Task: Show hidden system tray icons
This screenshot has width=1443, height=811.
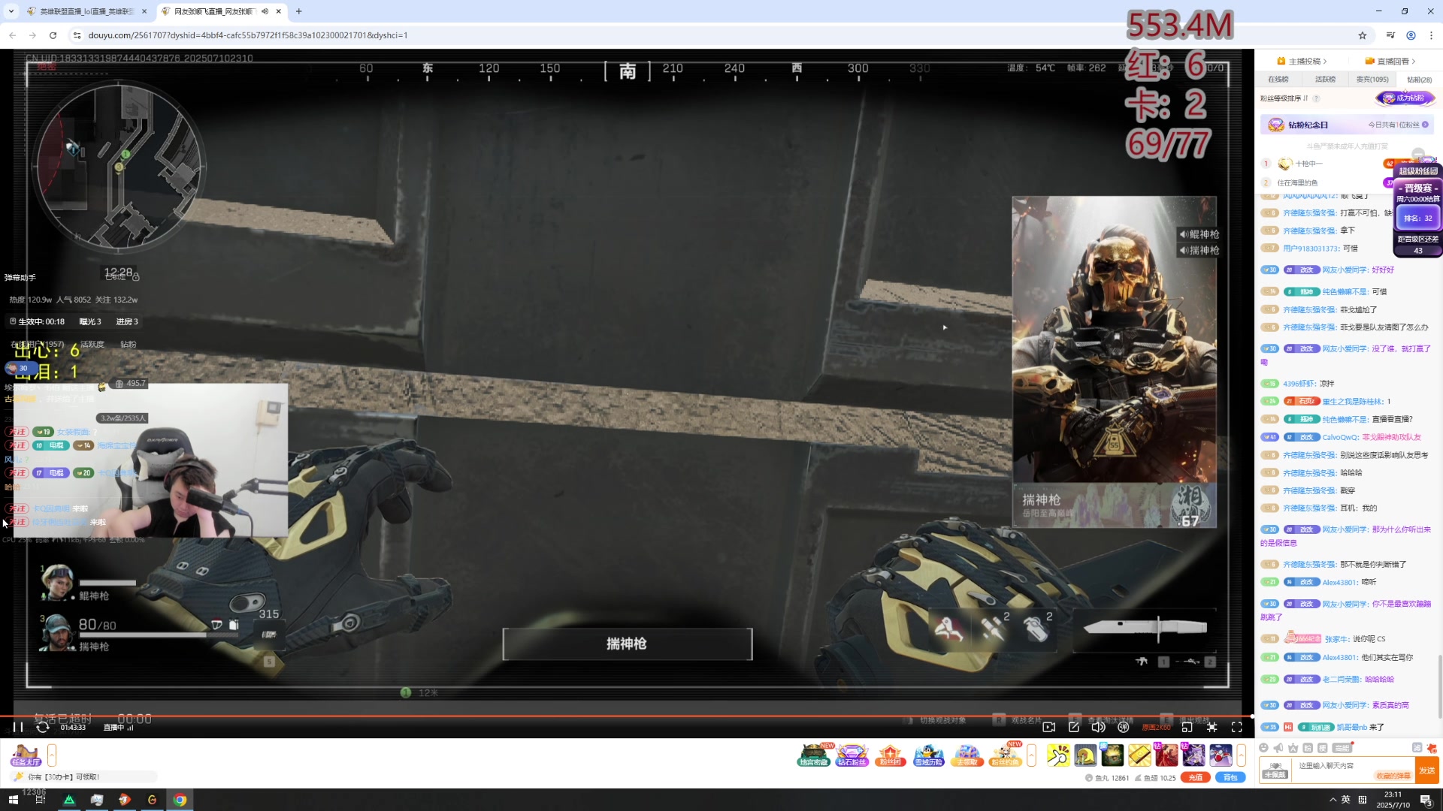Action: pyautogui.click(x=1333, y=800)
